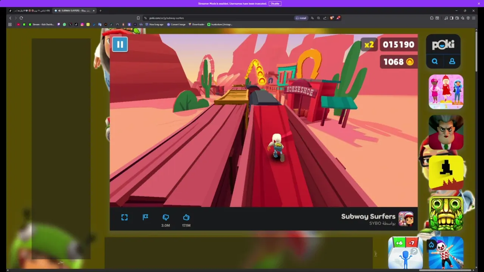484x272 pixels.
Task: Open the browser shield protection icon
Action: [x=468, y=18]
